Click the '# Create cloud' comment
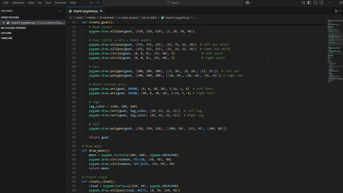This screenshot has width=343, height=193. point(94,177)
